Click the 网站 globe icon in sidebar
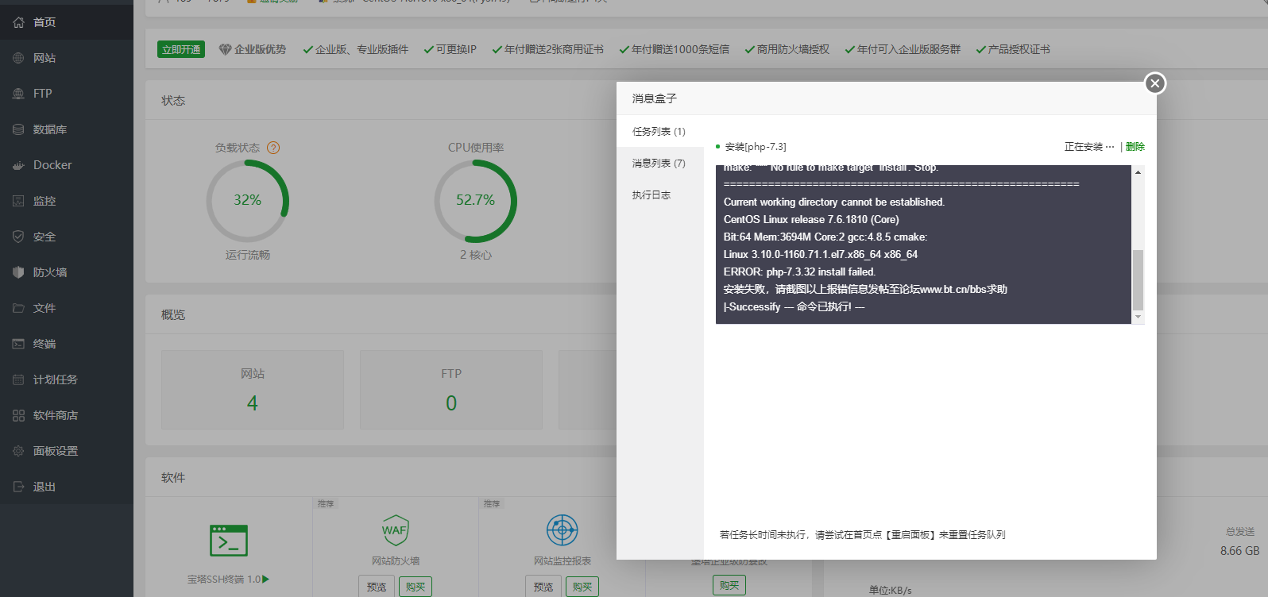The height and width of the screenshot is (597, 1268). coord(19,58)
